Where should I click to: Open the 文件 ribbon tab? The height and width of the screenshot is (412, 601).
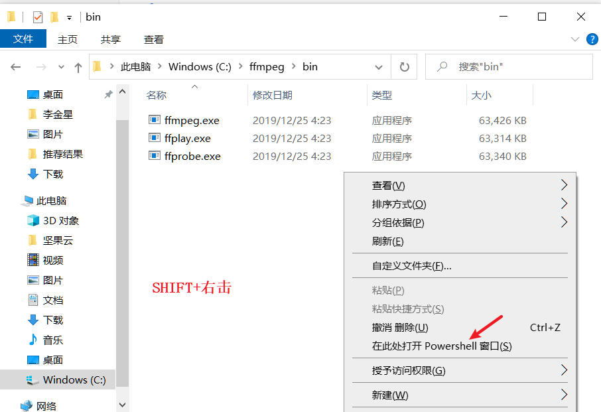(23, 39)
